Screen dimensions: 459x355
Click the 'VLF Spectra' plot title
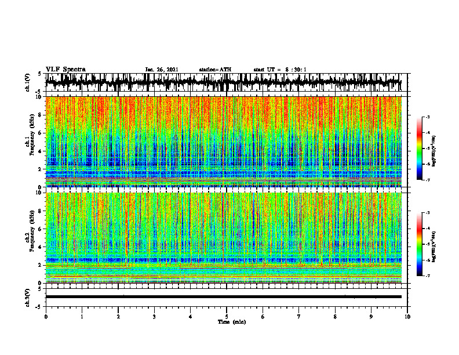(65, 70)
